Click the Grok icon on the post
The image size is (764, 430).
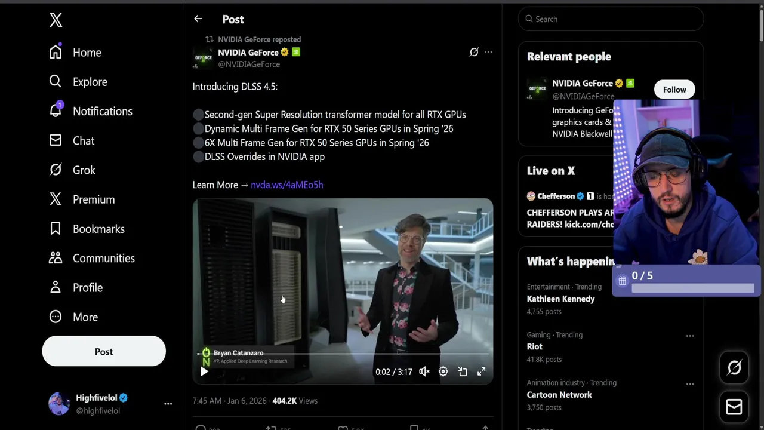tap(474, 52)
